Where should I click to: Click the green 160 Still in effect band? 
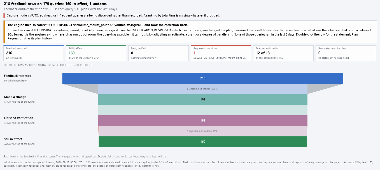tap(203, 141)
